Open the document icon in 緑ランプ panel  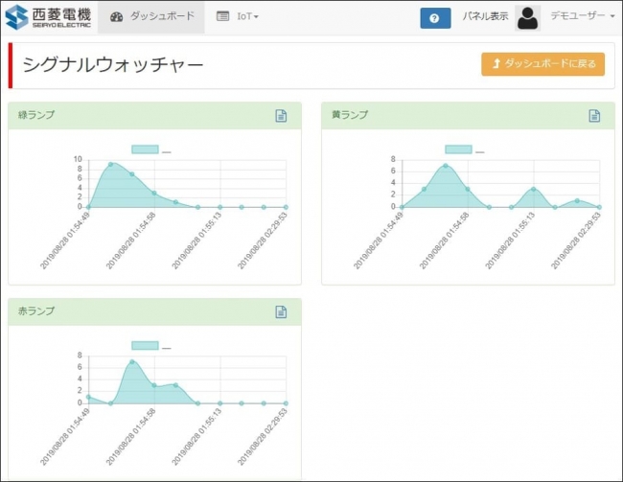tap(281, 116)
